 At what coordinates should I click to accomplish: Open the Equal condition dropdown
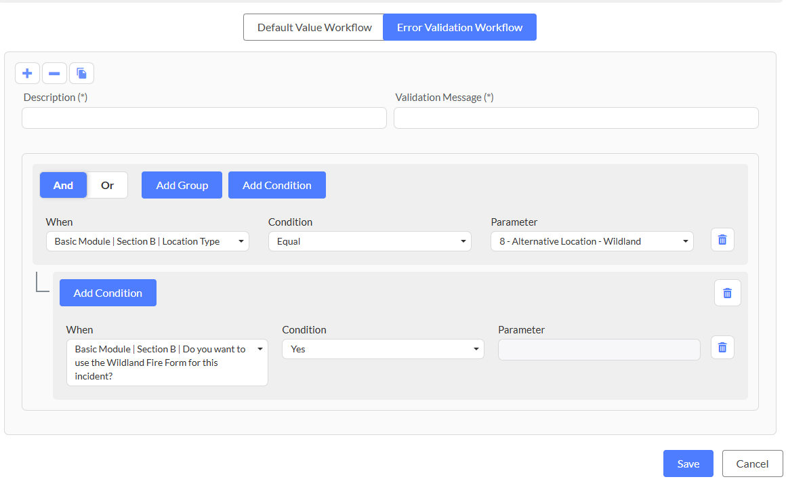(369, 241)
